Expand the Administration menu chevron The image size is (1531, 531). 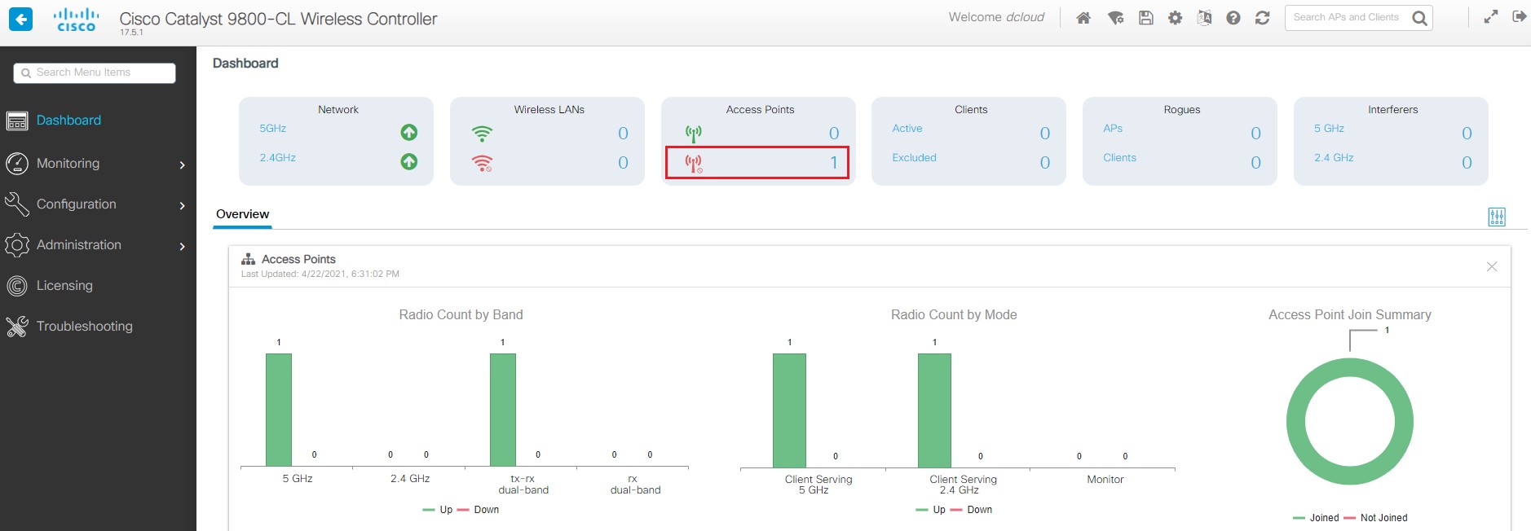tap(183, 247)
